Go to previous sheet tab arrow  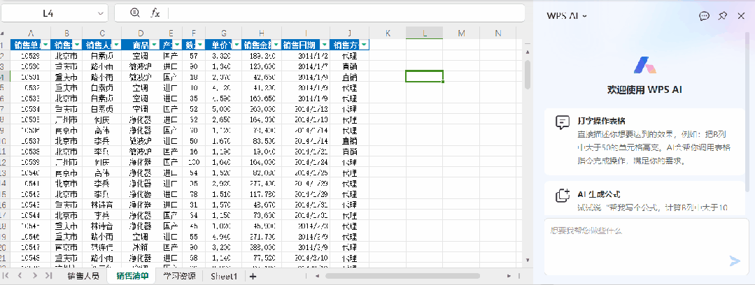pos(20,276)
